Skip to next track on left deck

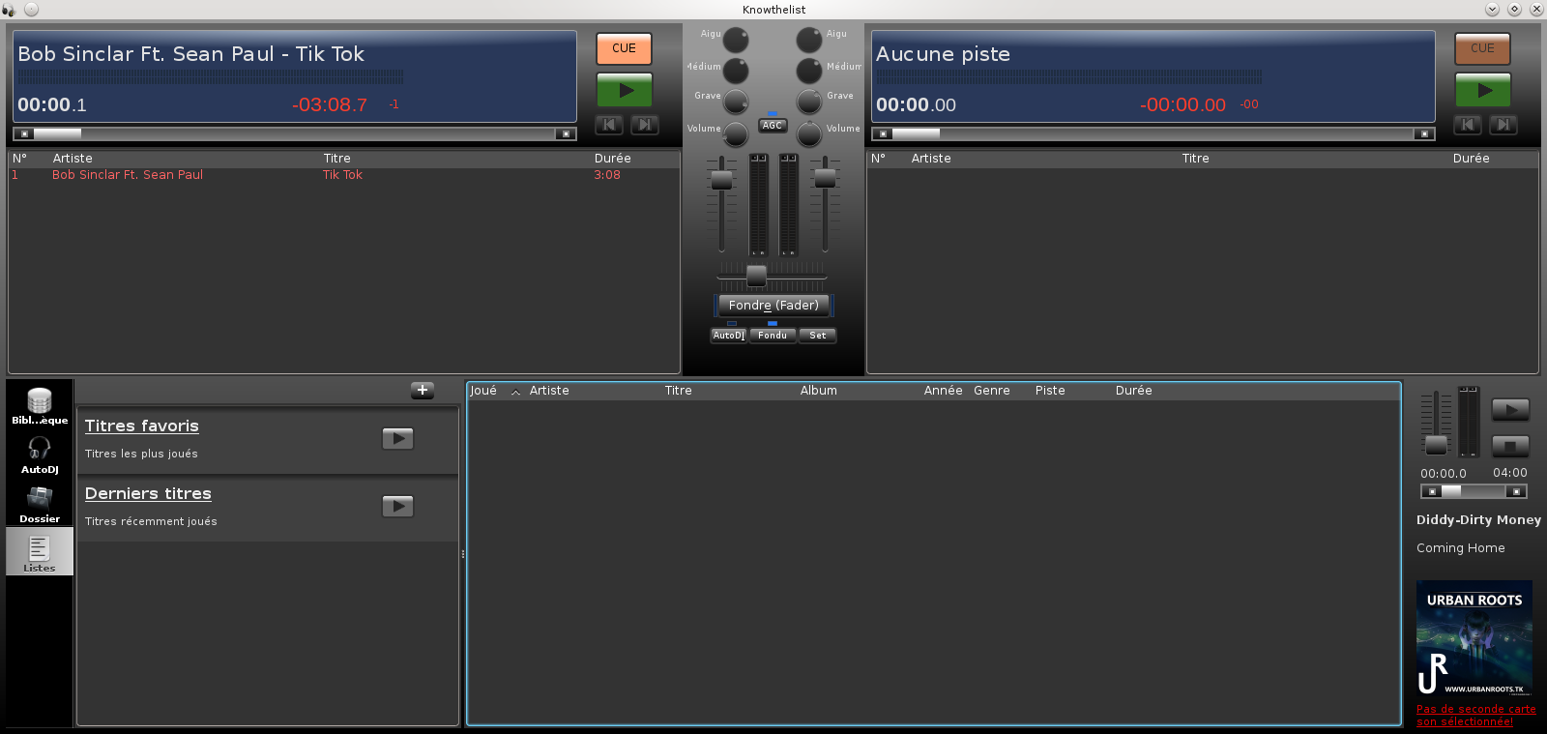[x=644, y=125]
